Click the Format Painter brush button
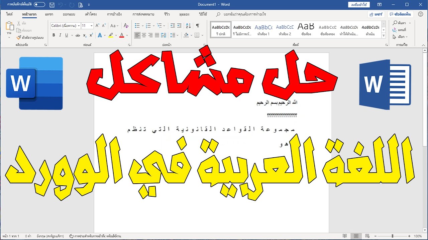 [x=30, y=38]
